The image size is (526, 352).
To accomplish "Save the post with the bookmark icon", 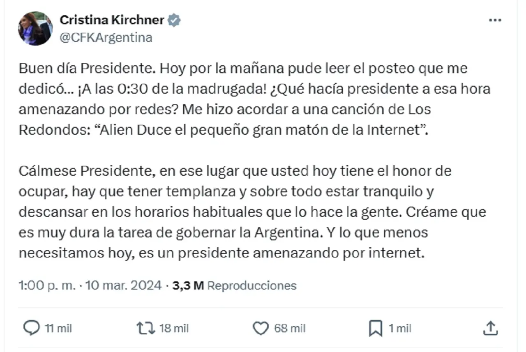I will click(x=375, y=328).
